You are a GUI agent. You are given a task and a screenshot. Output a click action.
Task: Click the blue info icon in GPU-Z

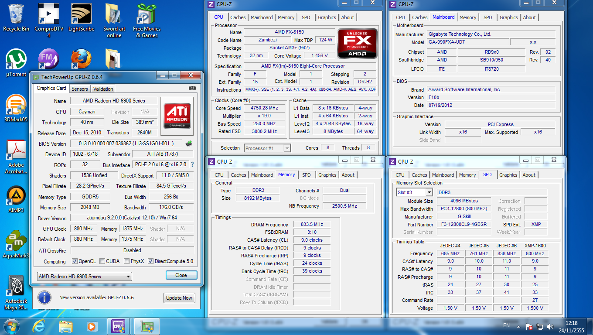point(44,297)
